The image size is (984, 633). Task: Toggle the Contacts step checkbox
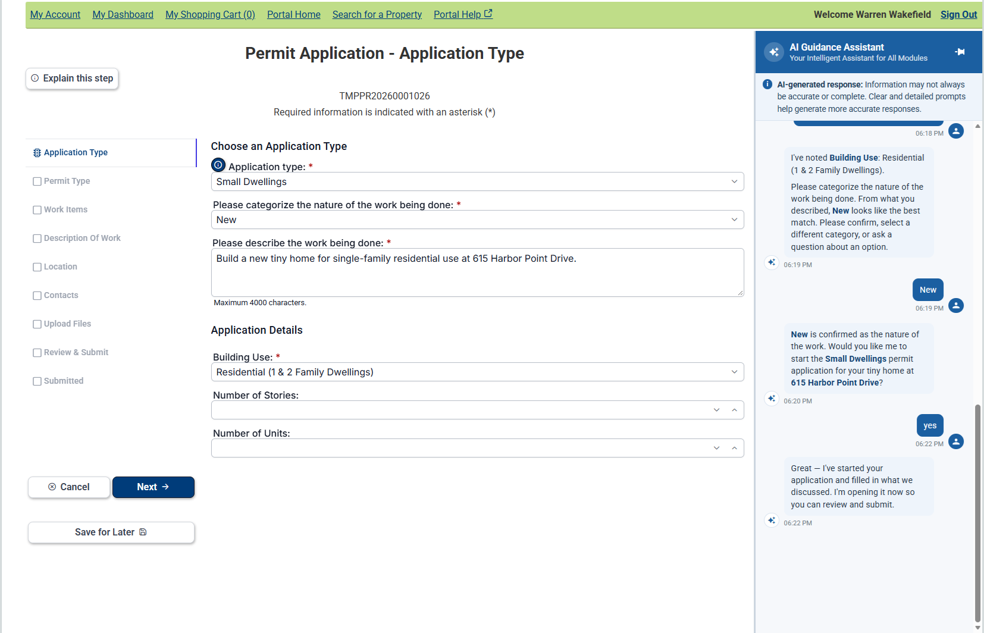click(x=37, y=296)
